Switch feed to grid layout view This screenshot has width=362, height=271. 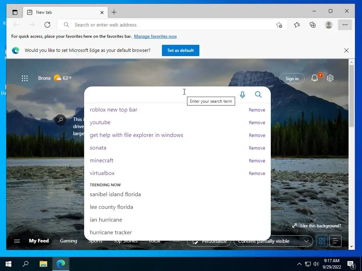[322, 241]
